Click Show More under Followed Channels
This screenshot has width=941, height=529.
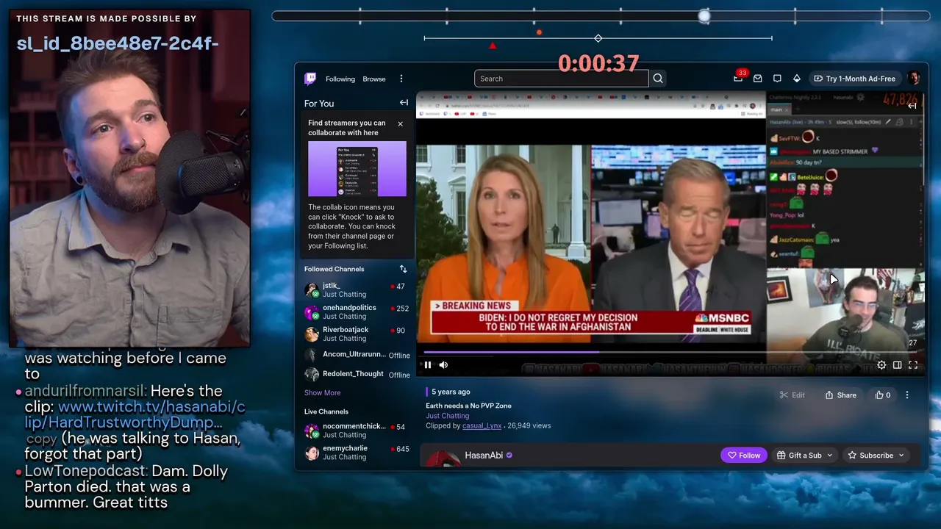coord(322,393)
